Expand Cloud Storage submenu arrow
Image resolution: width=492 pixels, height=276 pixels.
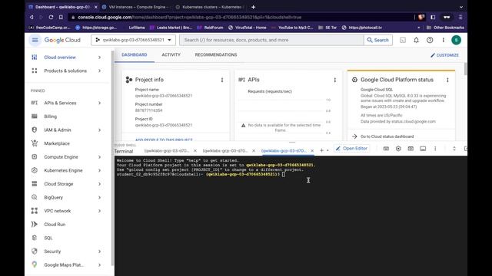(x=99, y=184)
